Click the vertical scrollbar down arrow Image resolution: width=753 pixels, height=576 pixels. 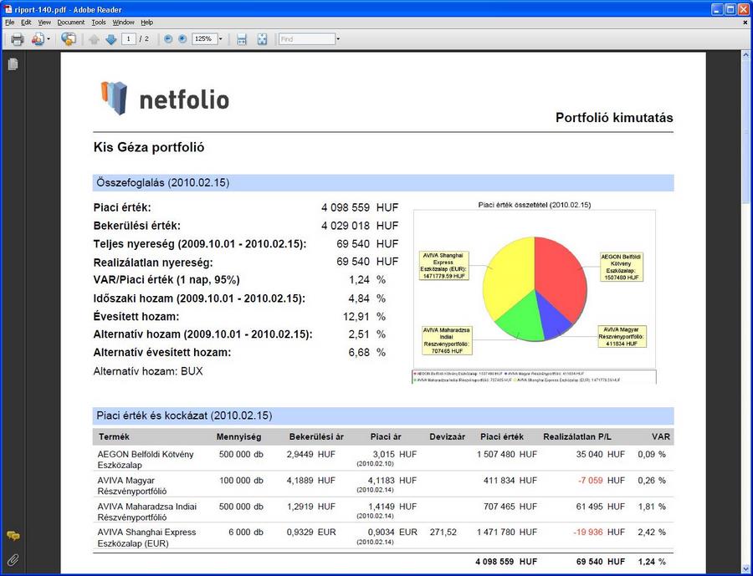(x=746, y=568)
